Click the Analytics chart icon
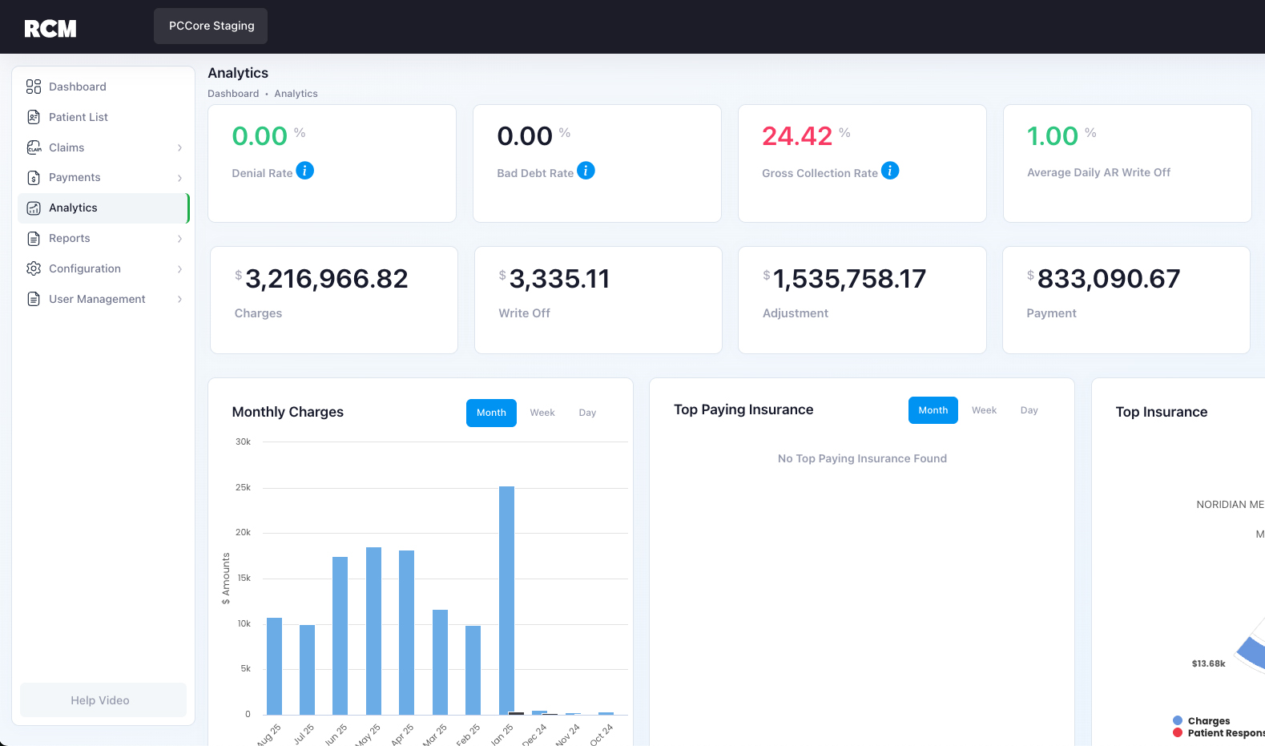This screenshot has height=746, width=1265. tap(34, 208)
